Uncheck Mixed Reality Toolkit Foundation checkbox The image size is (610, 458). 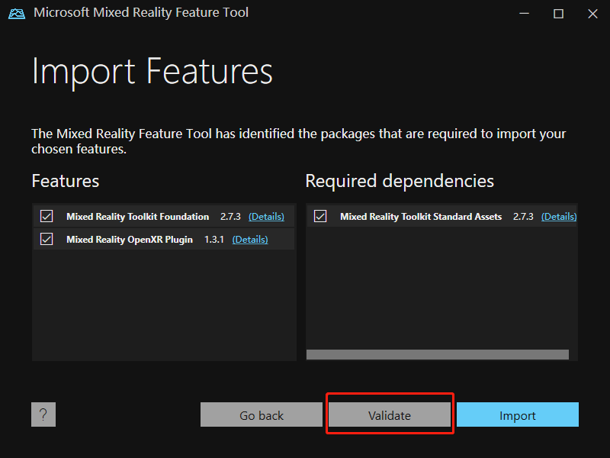pos(47,216)
